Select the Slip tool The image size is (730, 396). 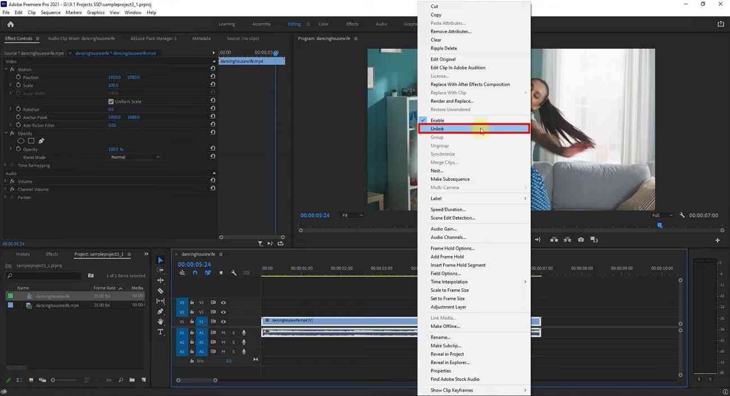click(161, 301)
